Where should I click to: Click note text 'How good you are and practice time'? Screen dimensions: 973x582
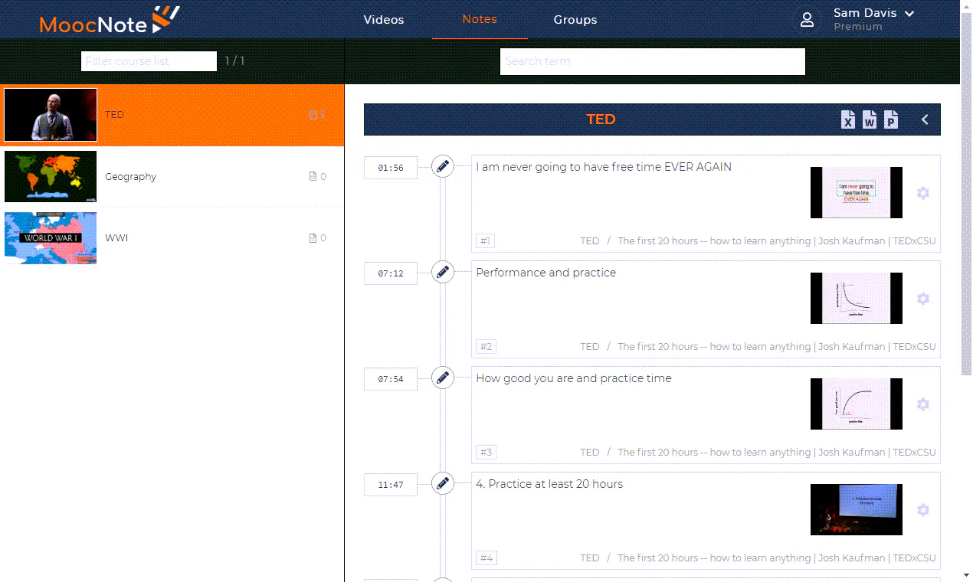[574, 378]
